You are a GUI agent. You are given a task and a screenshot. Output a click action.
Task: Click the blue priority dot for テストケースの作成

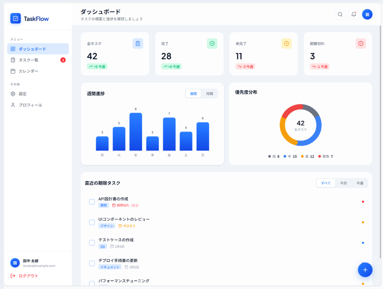click(x=363, y=243)
